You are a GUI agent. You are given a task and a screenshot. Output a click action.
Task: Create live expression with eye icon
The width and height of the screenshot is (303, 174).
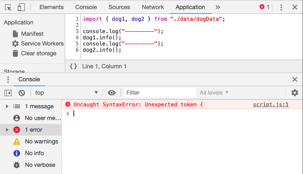coord(112,93)
